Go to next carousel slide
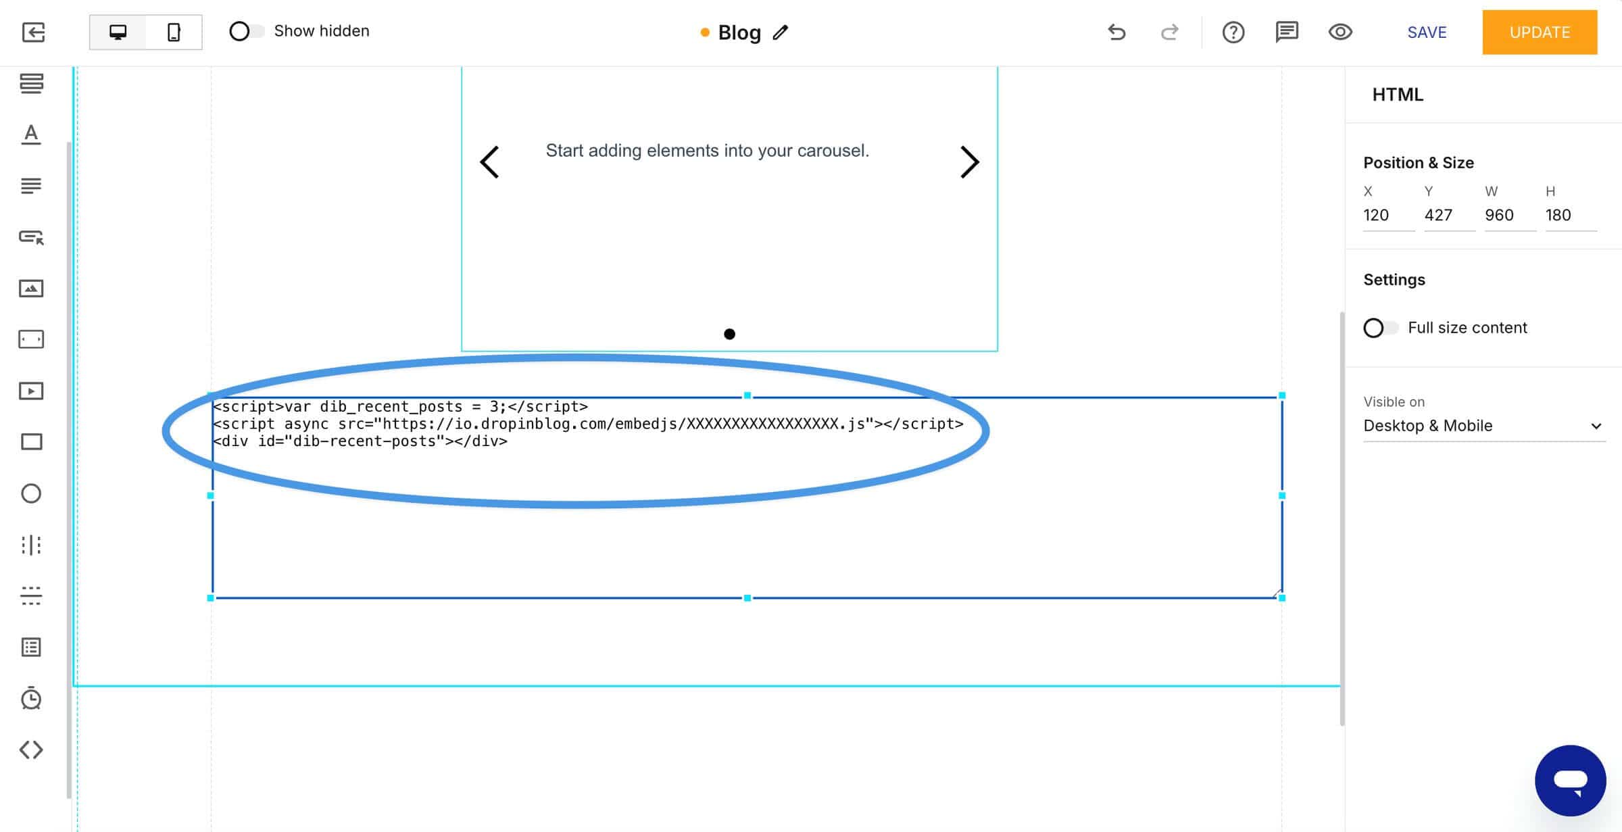The height and width of the screenshot is (832, 1622). coord(970,162)
